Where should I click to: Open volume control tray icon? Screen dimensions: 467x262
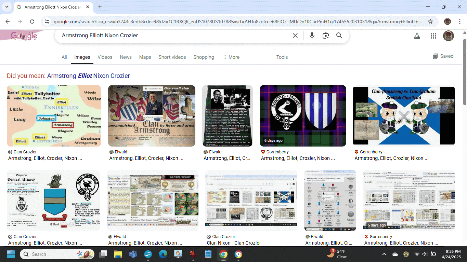coord(425,254)
